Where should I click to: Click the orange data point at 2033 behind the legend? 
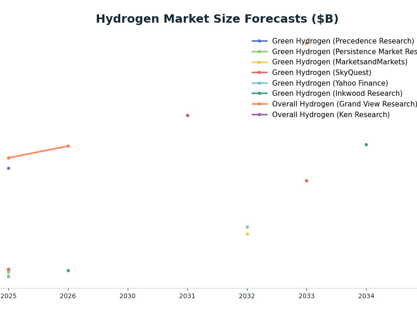tap(307, 44)
